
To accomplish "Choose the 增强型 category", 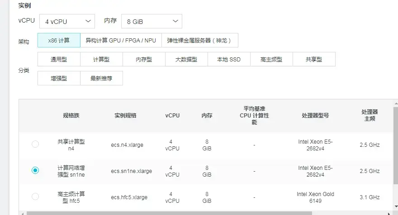I will click(x=59, y=78).
